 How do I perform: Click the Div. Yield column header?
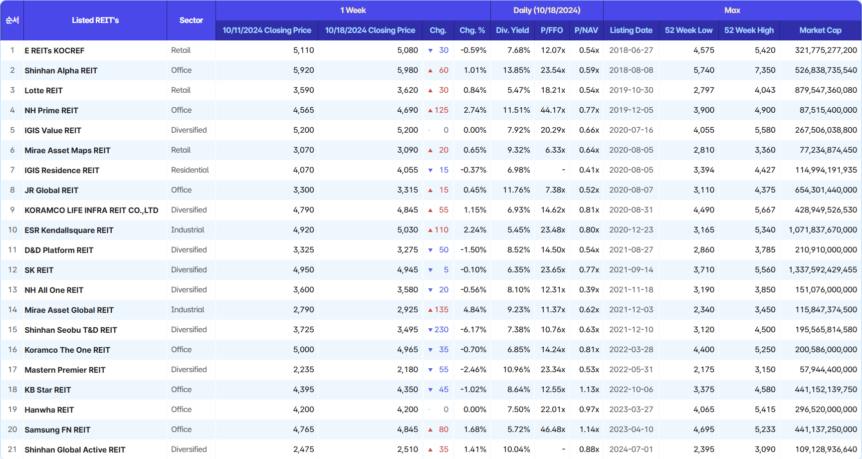(x=512, y=30)
